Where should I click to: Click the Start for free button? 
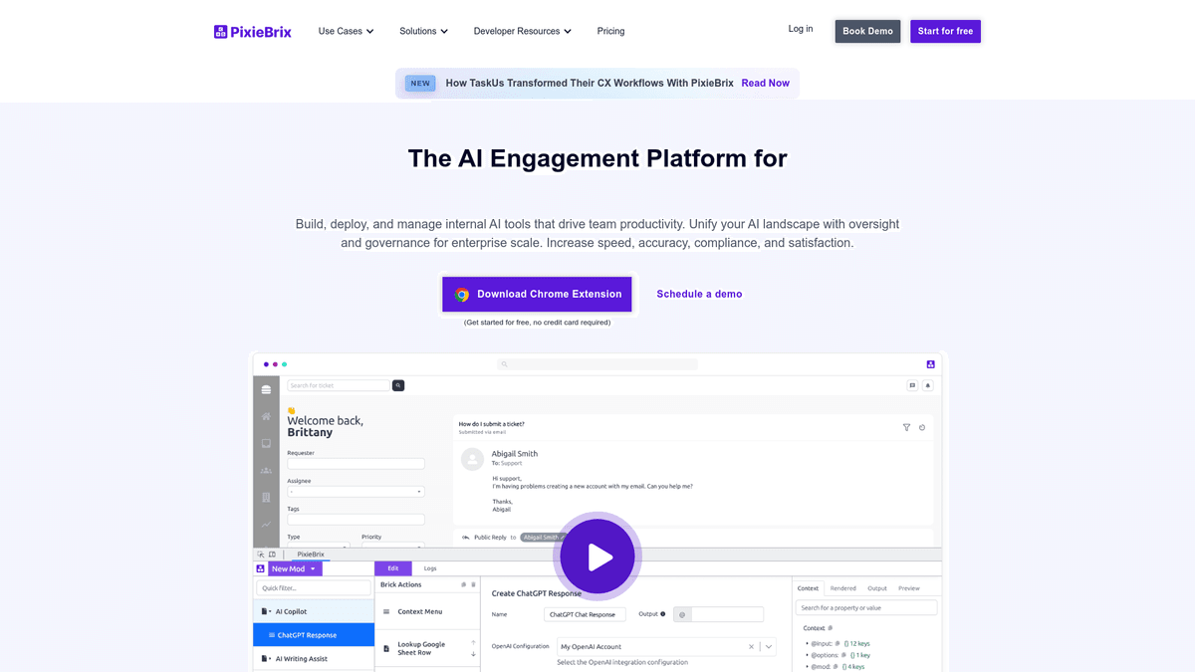point(945,32)
